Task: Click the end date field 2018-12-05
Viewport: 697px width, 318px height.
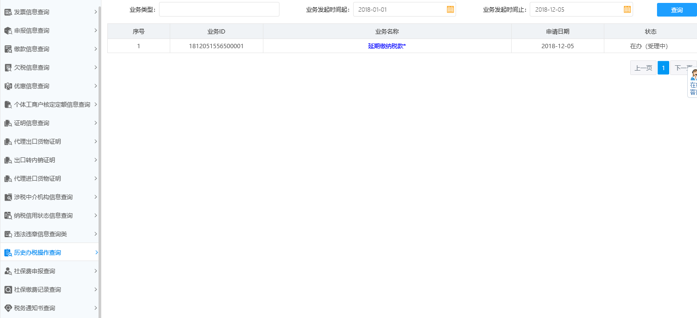Action: pyautogui.click(x=581, y=9)
